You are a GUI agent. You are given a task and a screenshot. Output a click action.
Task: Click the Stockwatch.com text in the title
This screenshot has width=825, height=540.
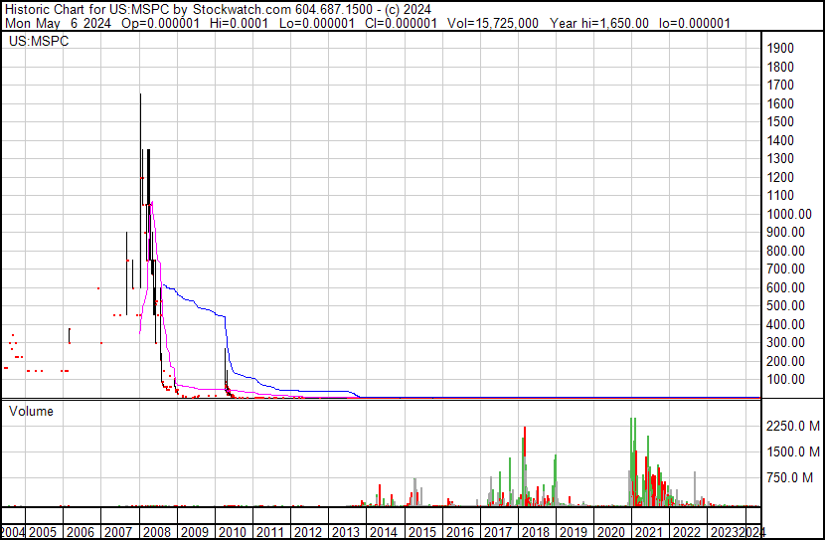click(x=242, y=10)
